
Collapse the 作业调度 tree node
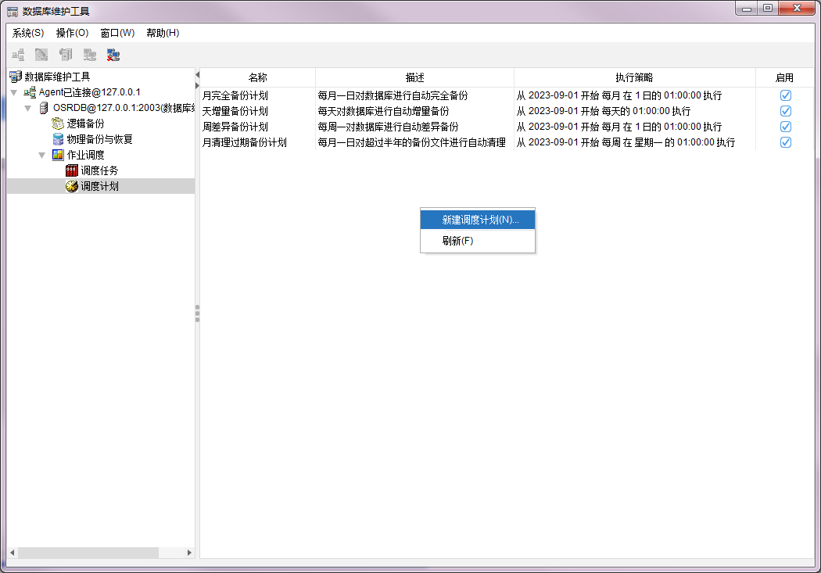(42, 155)
